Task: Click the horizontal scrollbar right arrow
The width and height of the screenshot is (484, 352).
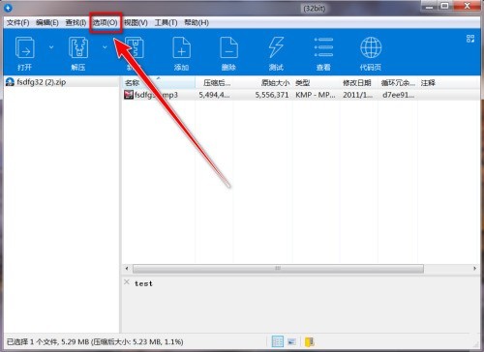Action: [x=474, y=268]
